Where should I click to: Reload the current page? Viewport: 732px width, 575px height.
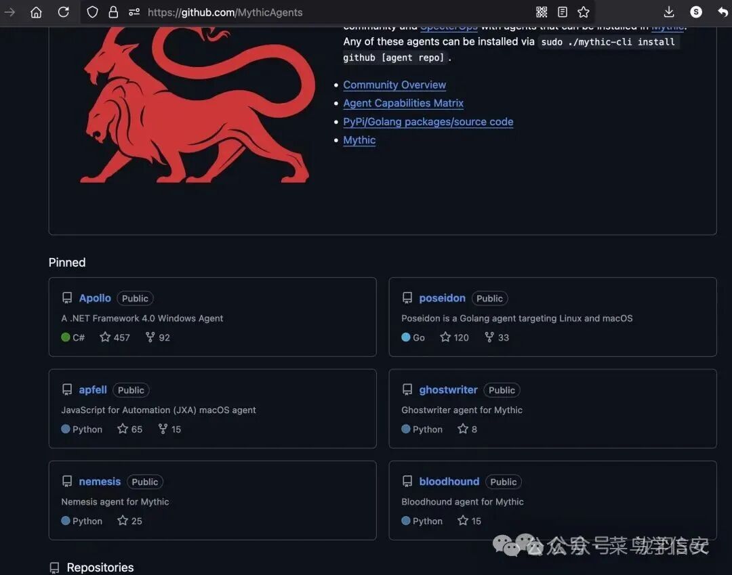click(x=63, y=12)
